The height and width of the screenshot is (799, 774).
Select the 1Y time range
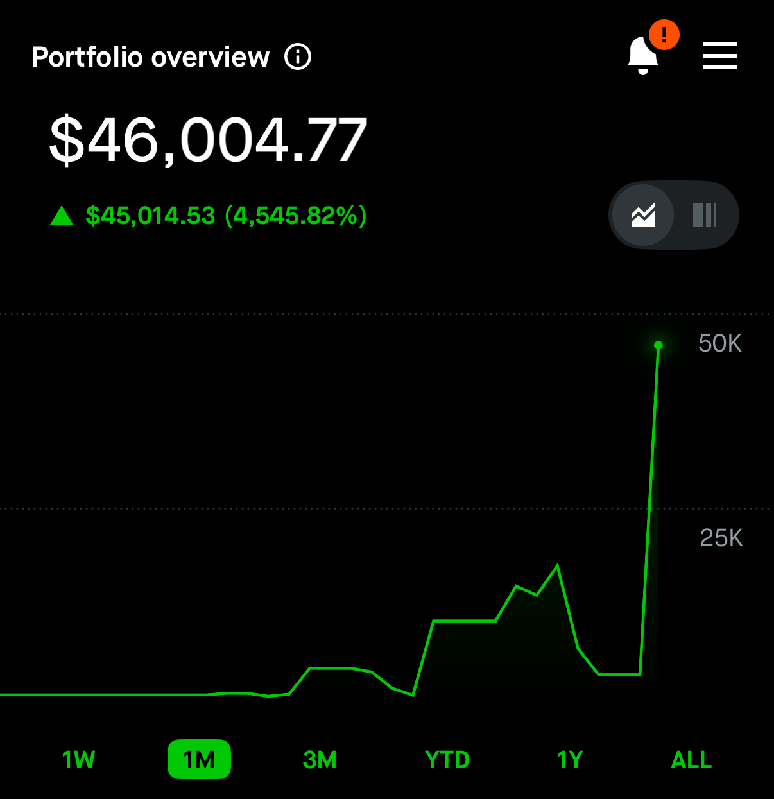click(570, 760)
